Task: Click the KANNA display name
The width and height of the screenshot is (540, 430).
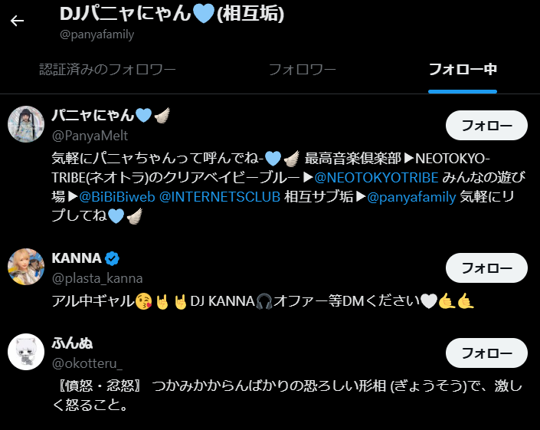Action: (77, 258)
